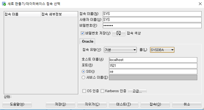Click the 접속 색상 label
This screenshot has width=204, height=110.
point(134,33)
